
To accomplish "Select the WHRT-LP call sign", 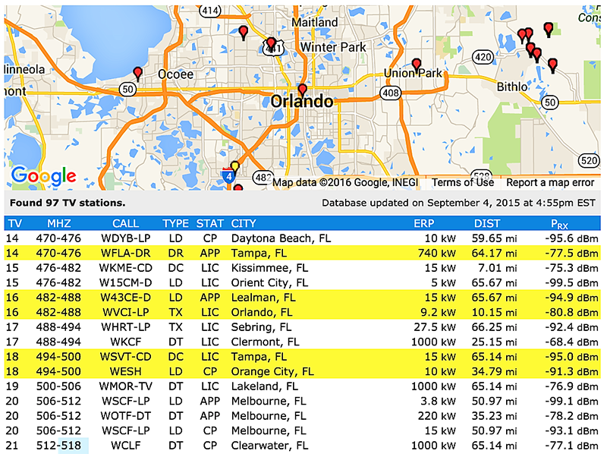I will coord(125,327).
